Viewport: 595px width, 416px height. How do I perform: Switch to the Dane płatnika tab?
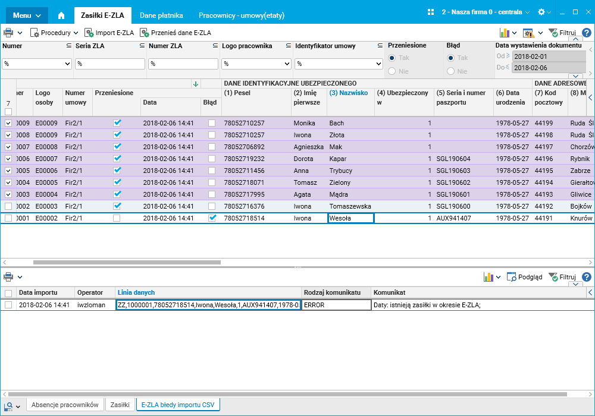pyautogui.click(x=161, y=15)
